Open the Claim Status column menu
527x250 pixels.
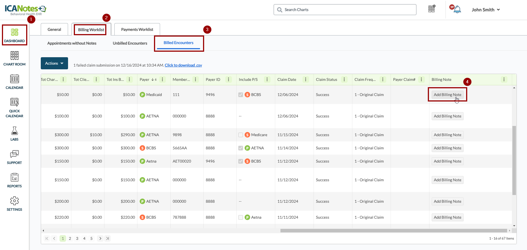click(344, 79)
